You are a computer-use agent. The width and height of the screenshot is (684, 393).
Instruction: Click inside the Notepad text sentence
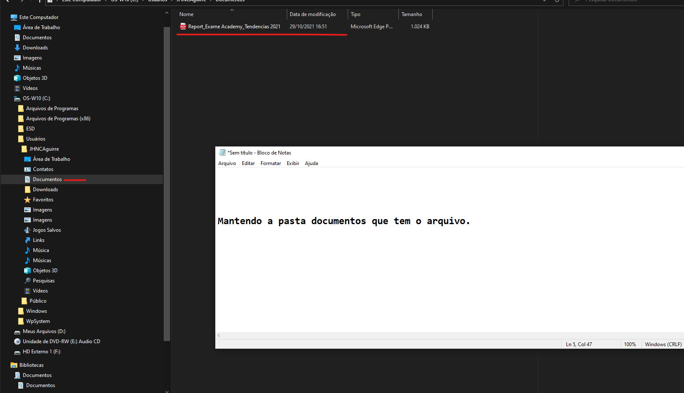(x=343, y=221)
